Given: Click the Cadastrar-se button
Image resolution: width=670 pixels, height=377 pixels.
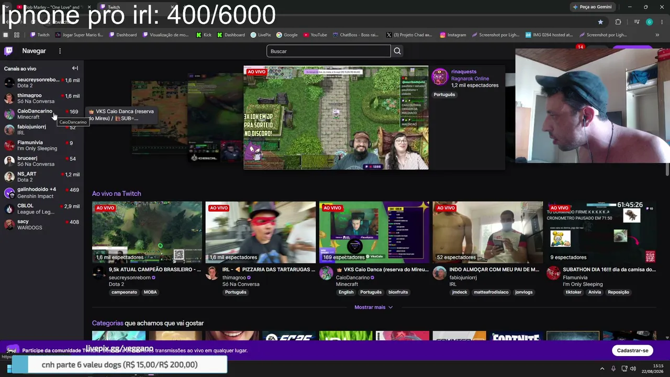Looking at the screenshot, I should point(632,350).
